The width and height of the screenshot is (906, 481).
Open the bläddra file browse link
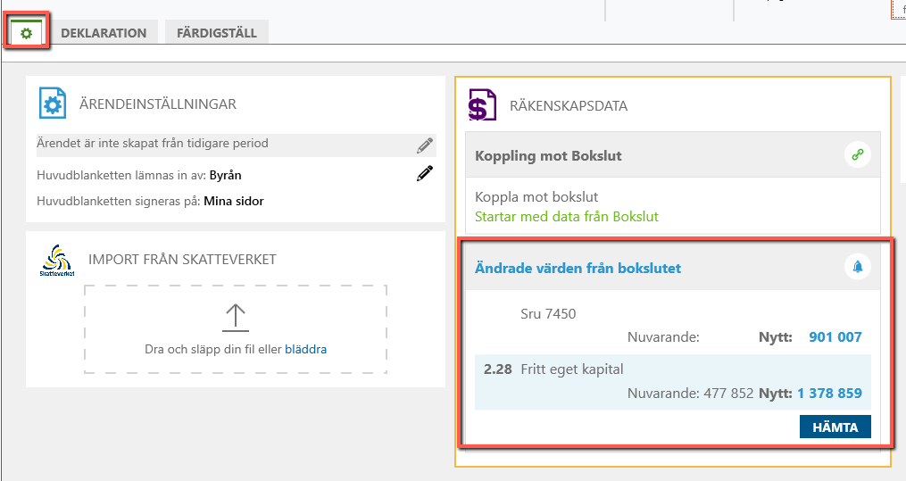(305, 349)
